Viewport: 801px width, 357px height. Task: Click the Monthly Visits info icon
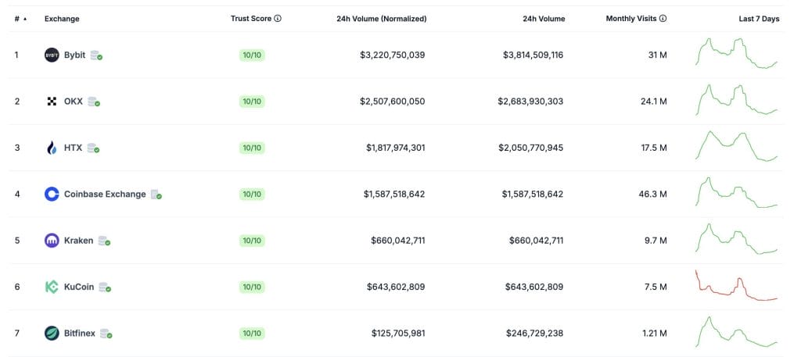click(663, 19)
